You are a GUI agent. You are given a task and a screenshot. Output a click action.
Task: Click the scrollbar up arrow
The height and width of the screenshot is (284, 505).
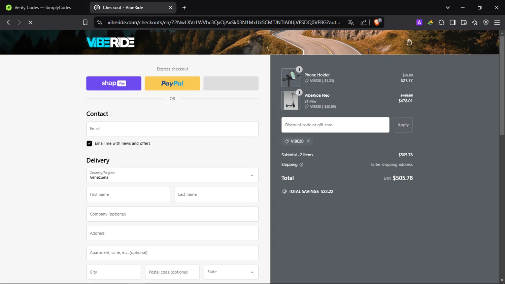click(502, 33)
